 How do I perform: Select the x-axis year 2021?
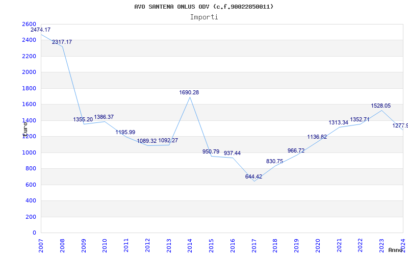pyautogui.click(x=339, y=245)
